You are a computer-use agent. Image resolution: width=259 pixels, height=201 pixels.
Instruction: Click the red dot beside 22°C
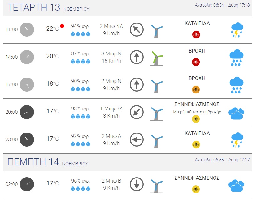pyautogui.click(x=62, y=26)
